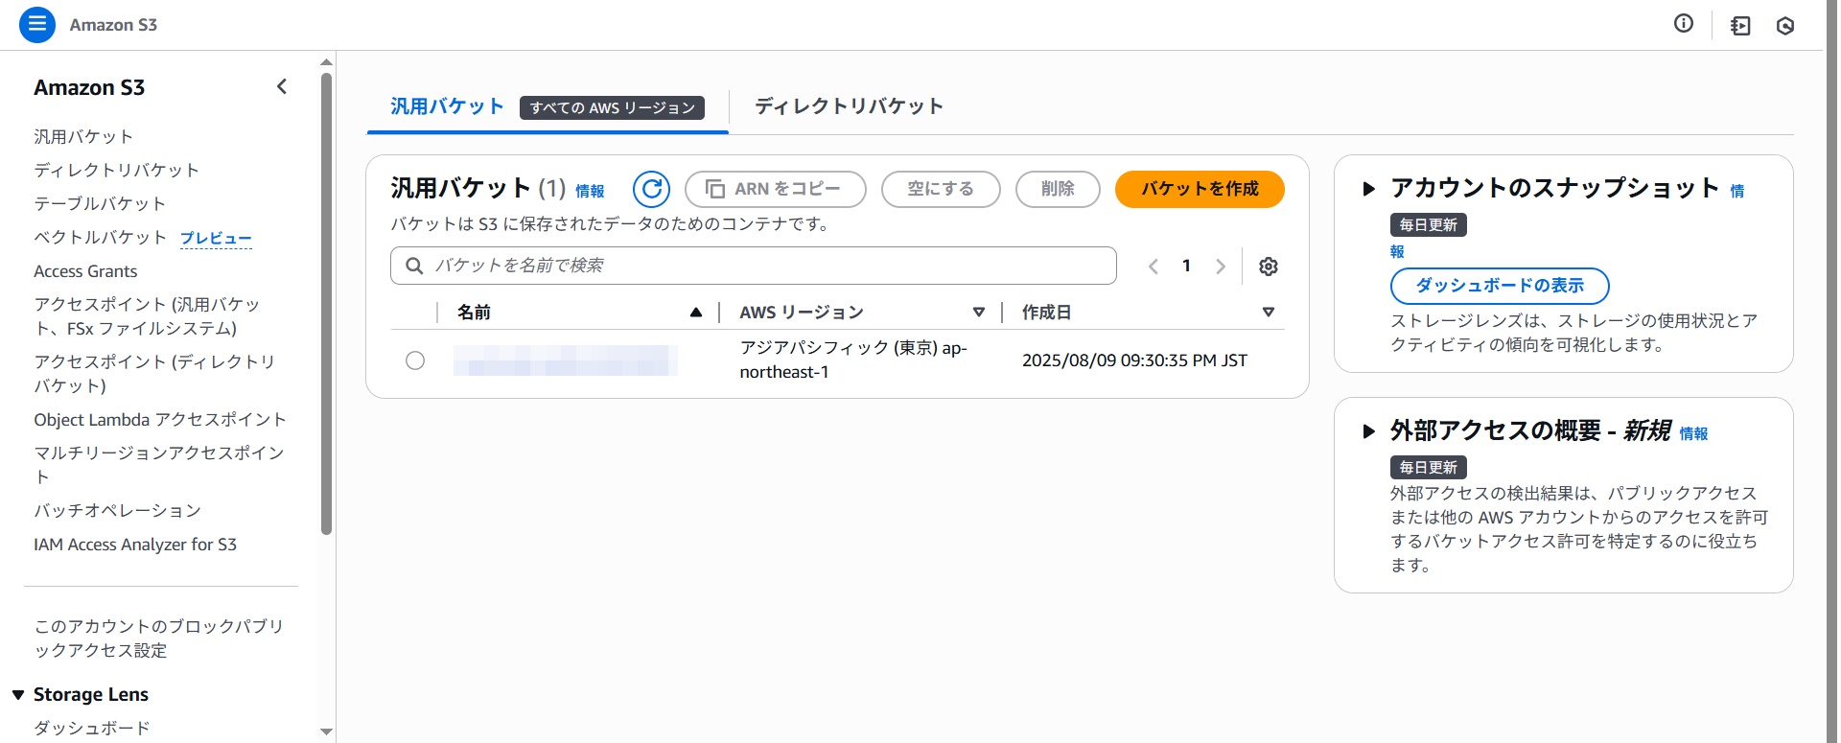Open the hamburger navigation menu icon
The width and height of the screenshot is (1841, 743).
[36, 25]
